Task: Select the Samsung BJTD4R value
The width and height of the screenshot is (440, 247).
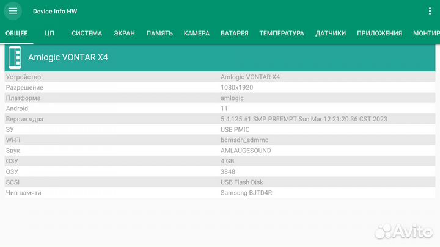Action: coord(246,193)
